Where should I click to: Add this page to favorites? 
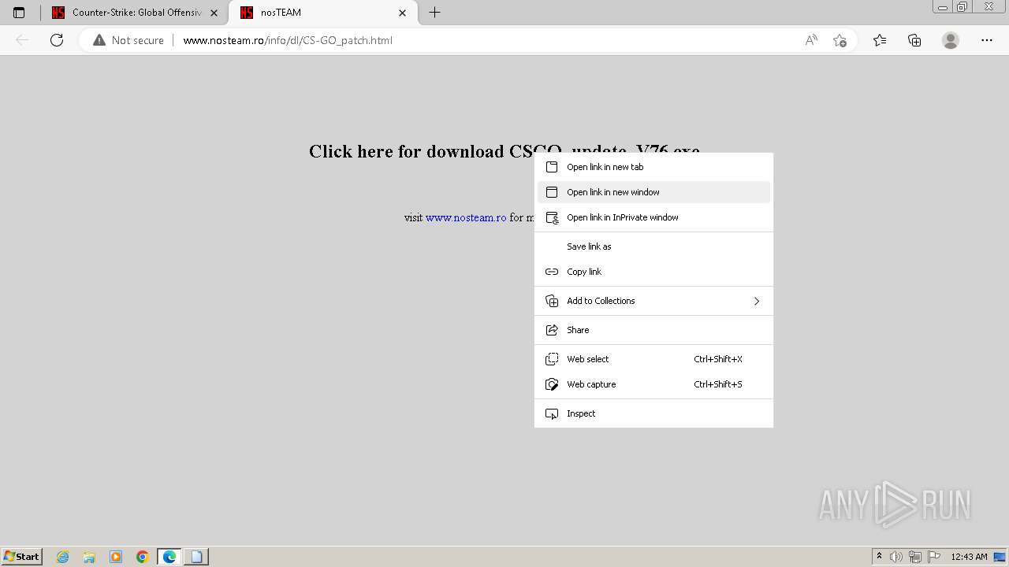click(x=840, y=40)
